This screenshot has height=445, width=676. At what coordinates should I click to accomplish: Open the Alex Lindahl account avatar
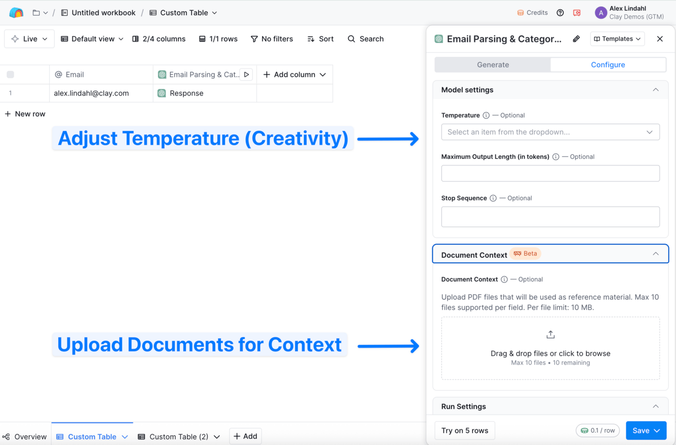coord(601,13)
